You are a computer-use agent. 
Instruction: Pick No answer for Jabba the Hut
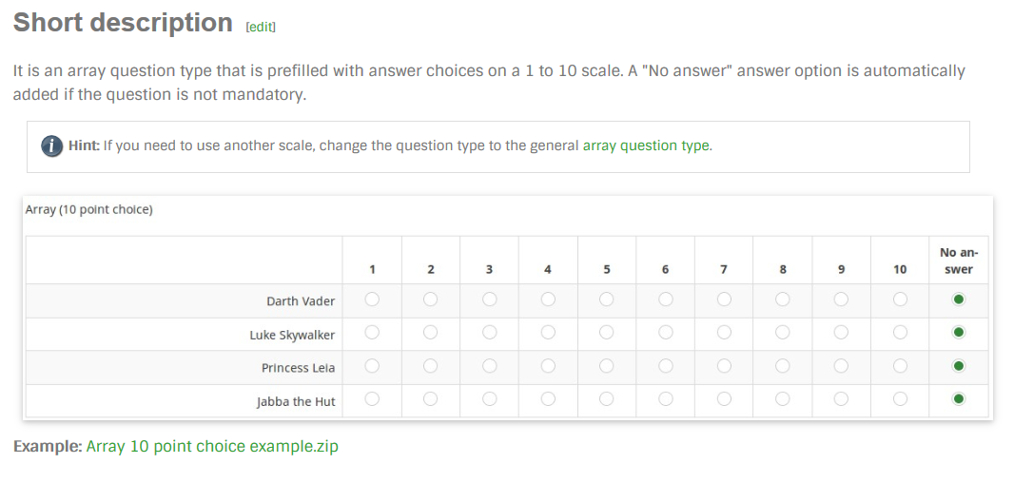[959, 399]
